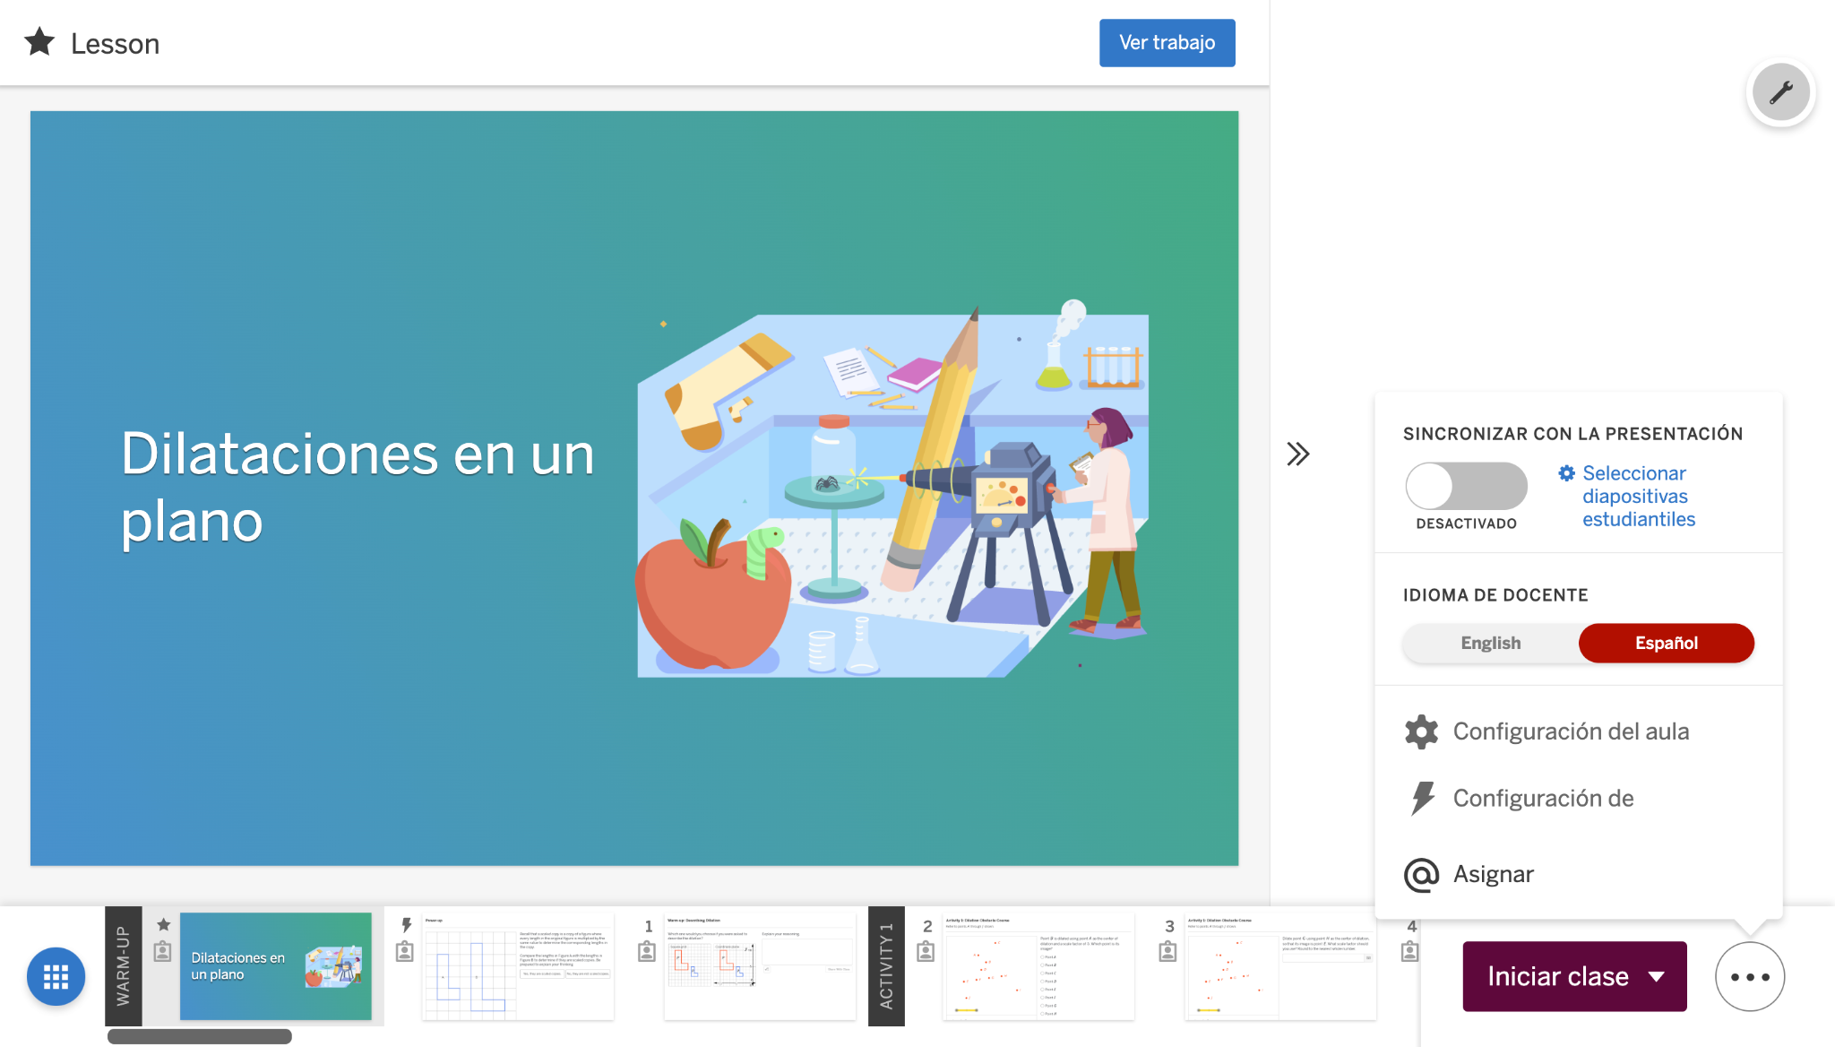Select the WARM-UP section label
The height and width of the screenshot is (1047, 1835).
(x=124, y=965)
